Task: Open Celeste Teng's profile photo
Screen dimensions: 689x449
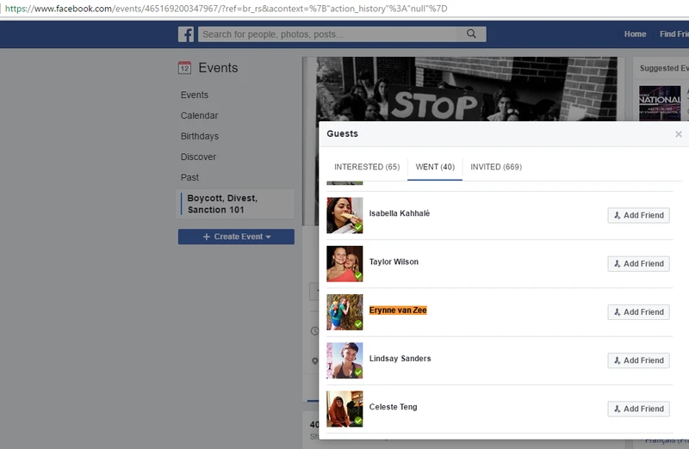Action: tap(344, 409)
